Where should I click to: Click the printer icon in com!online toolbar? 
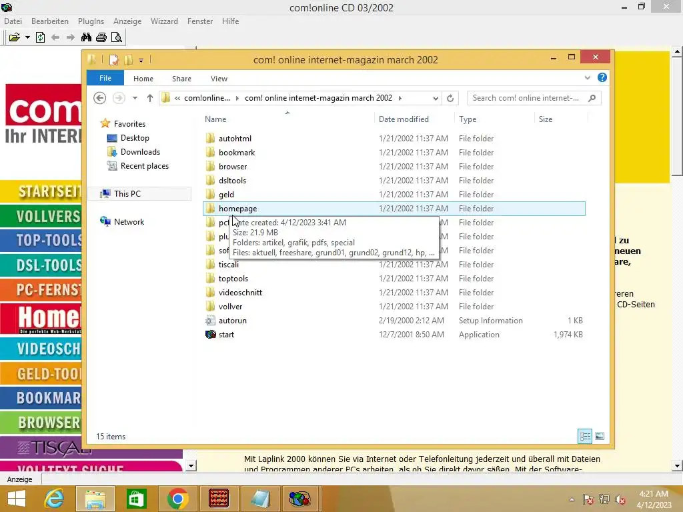point(101,37)
